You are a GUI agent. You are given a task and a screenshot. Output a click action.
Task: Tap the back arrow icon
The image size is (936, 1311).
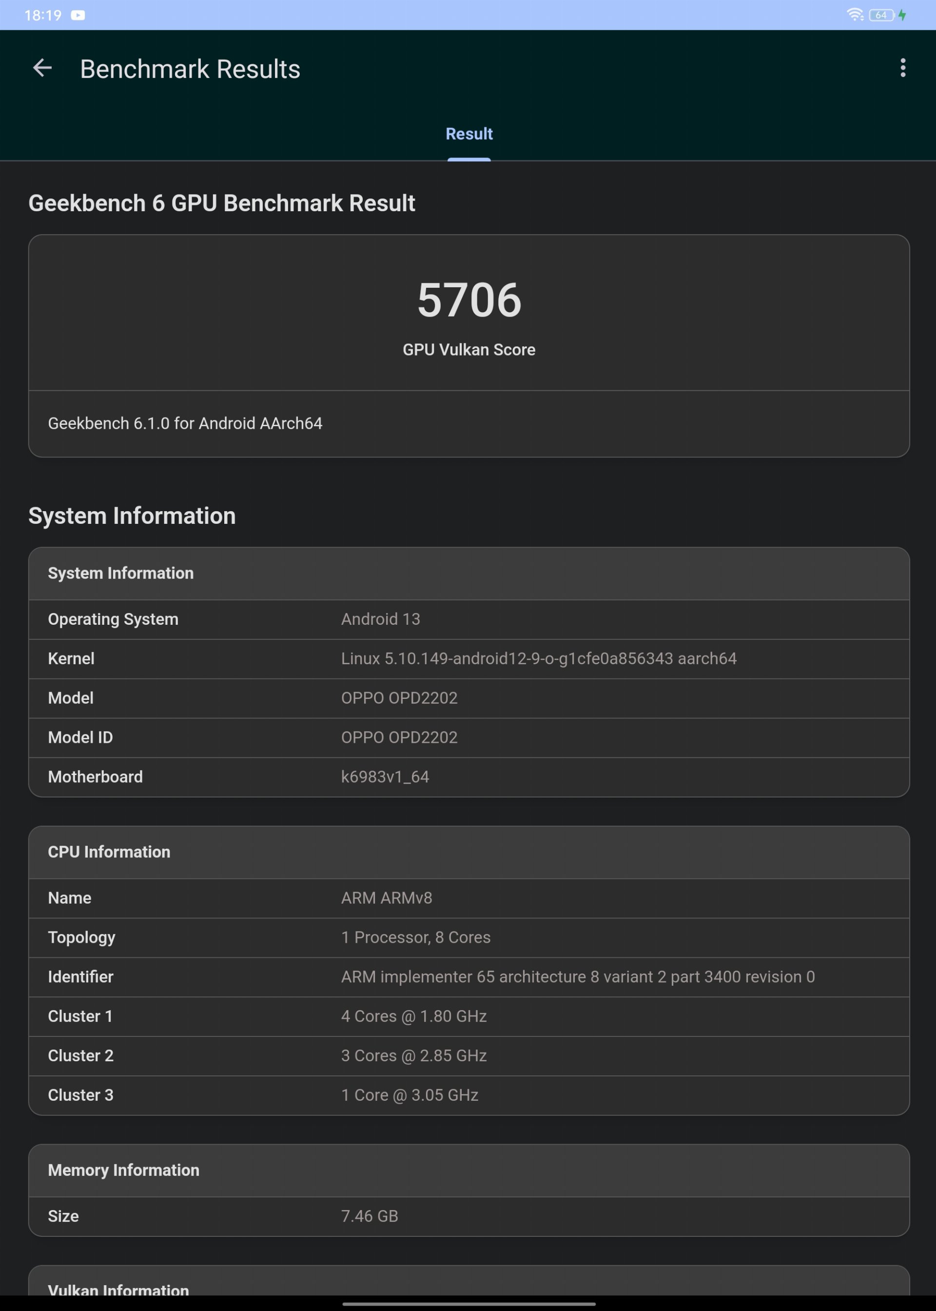click(x=42, y=68)
